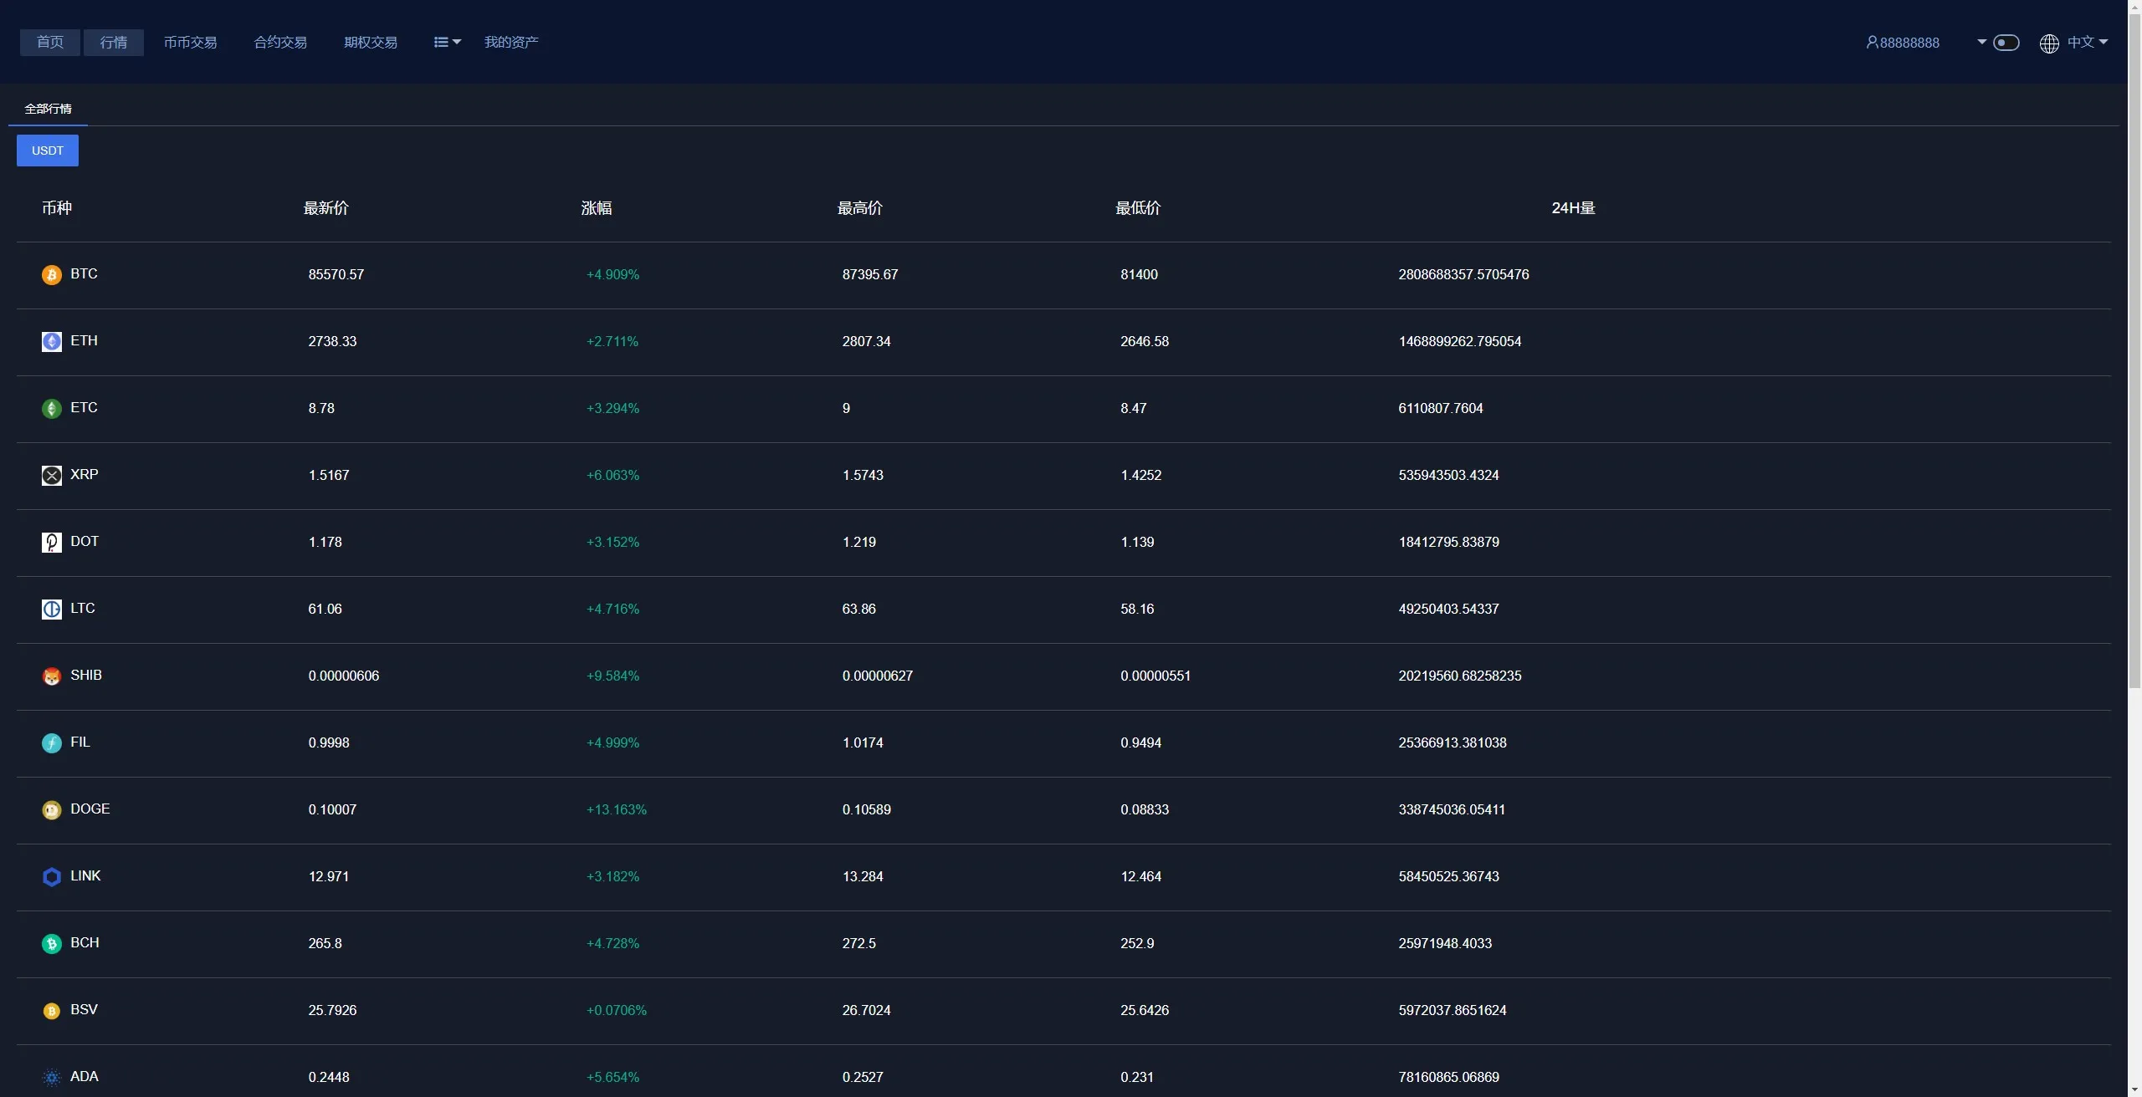This screenshot has height=1097, width=2142.
Task: Click the LINK coin name text
Action: click(85, 876)
